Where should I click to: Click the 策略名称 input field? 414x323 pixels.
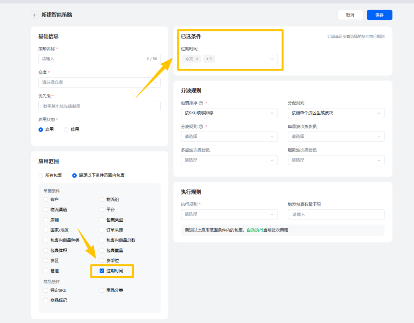pyautogui.click(x=92, y=59)
